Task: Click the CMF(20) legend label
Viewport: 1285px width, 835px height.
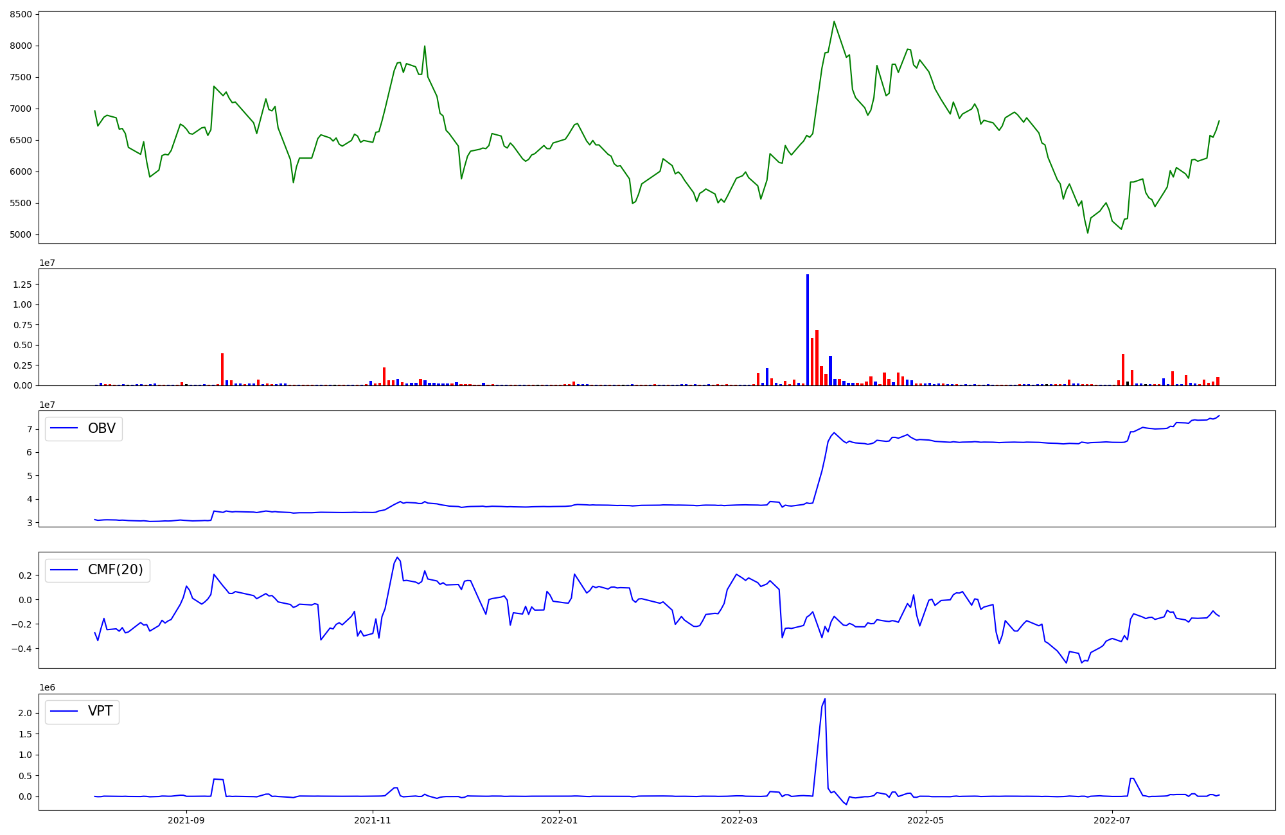Action: (x=115, y=570)
